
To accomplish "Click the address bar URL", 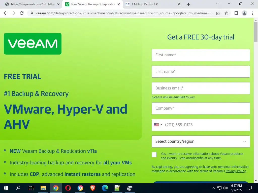I will click(124, 13).
